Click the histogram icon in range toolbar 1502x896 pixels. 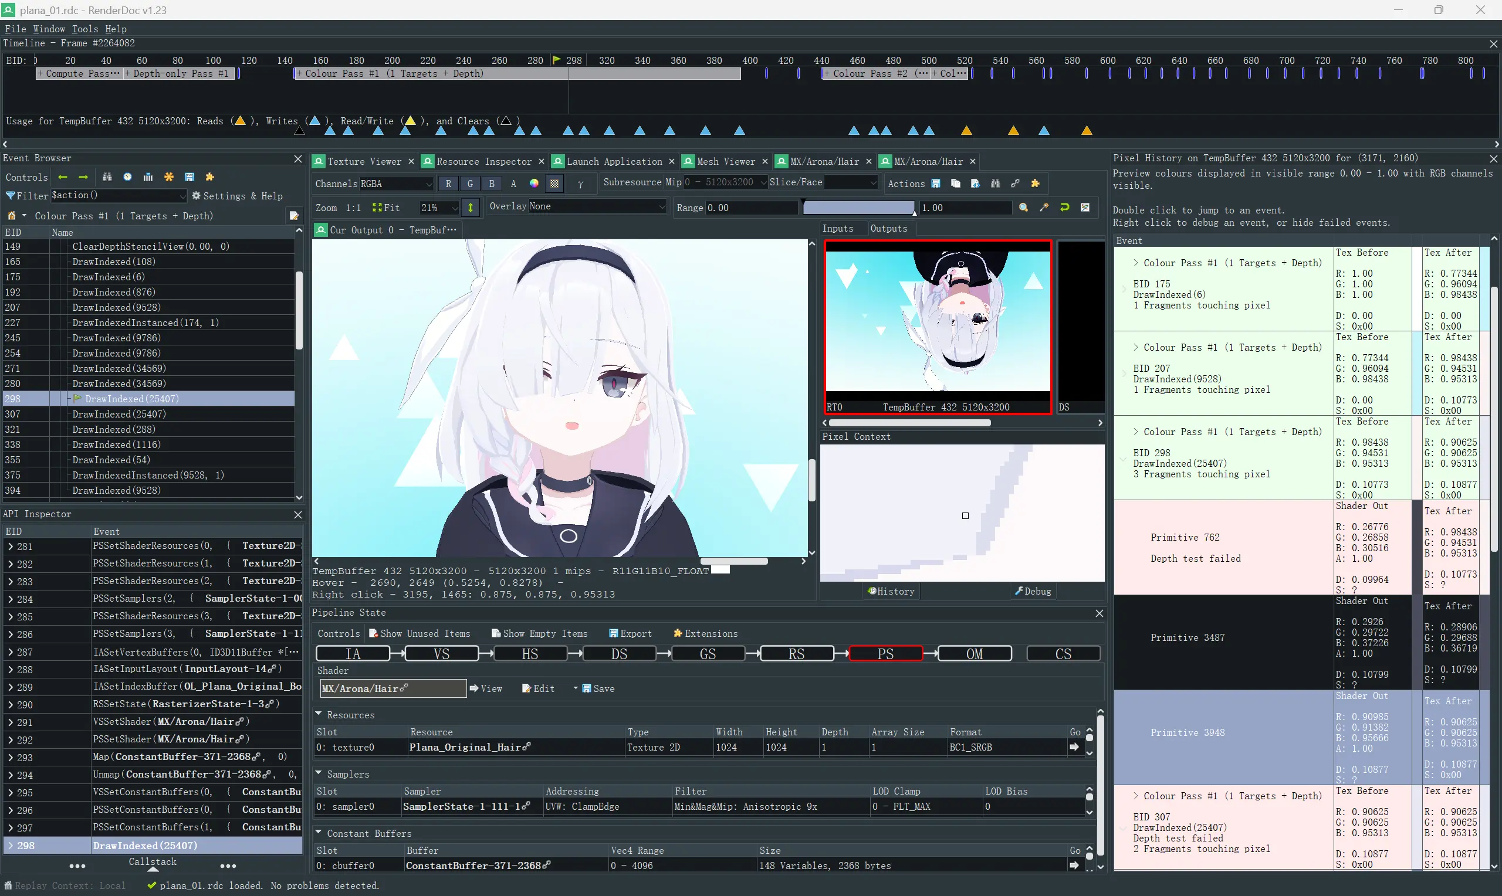pos(1085,207)
